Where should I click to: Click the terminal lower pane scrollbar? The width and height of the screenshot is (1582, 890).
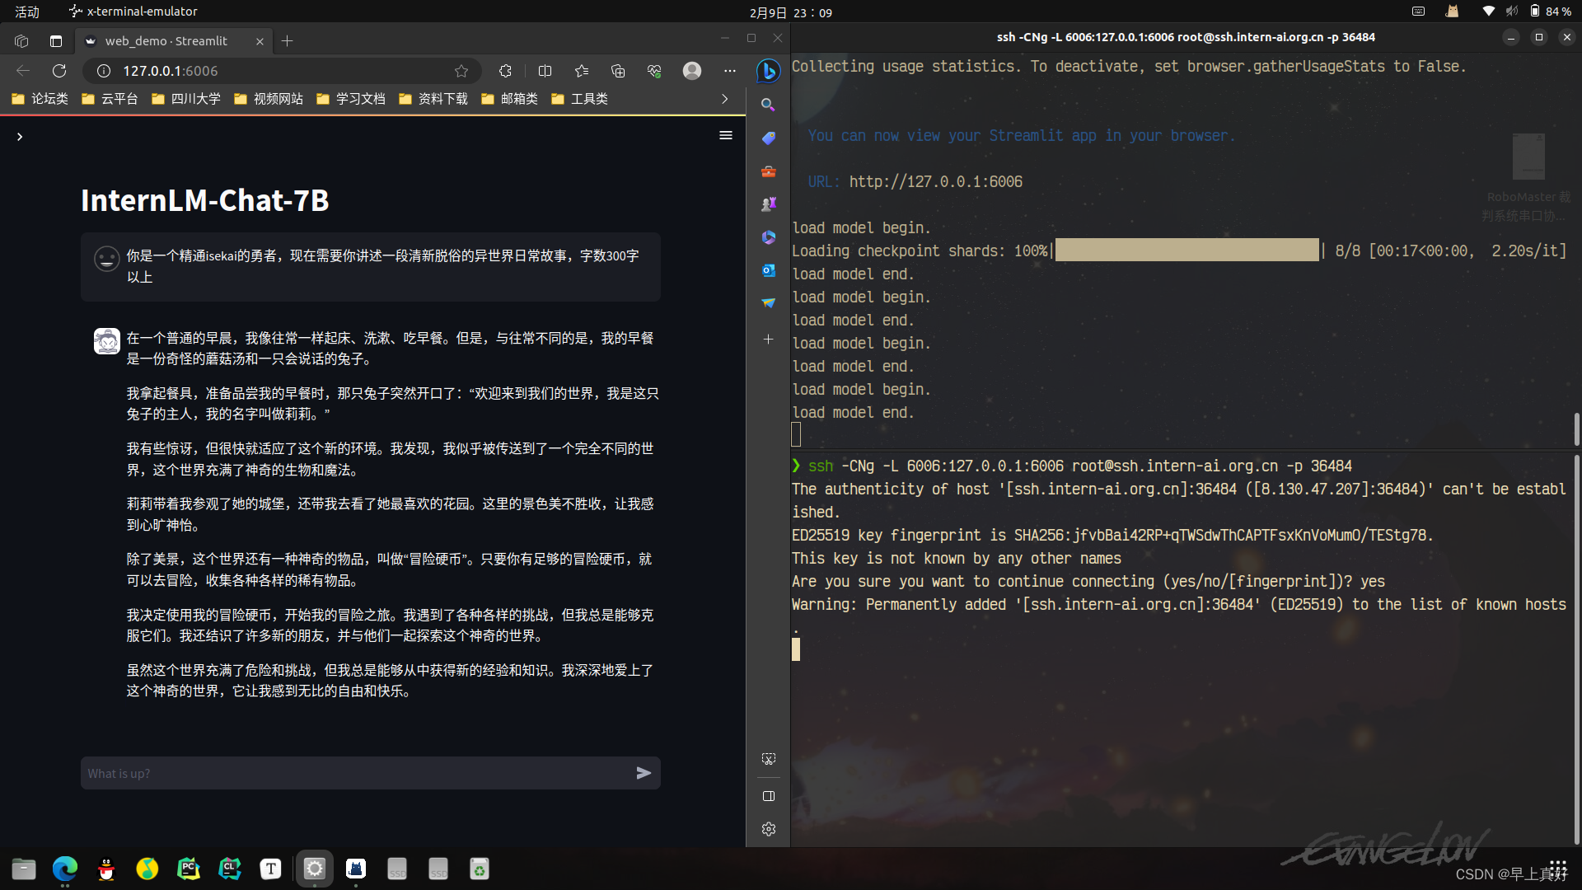click(x=1577, y=649)
